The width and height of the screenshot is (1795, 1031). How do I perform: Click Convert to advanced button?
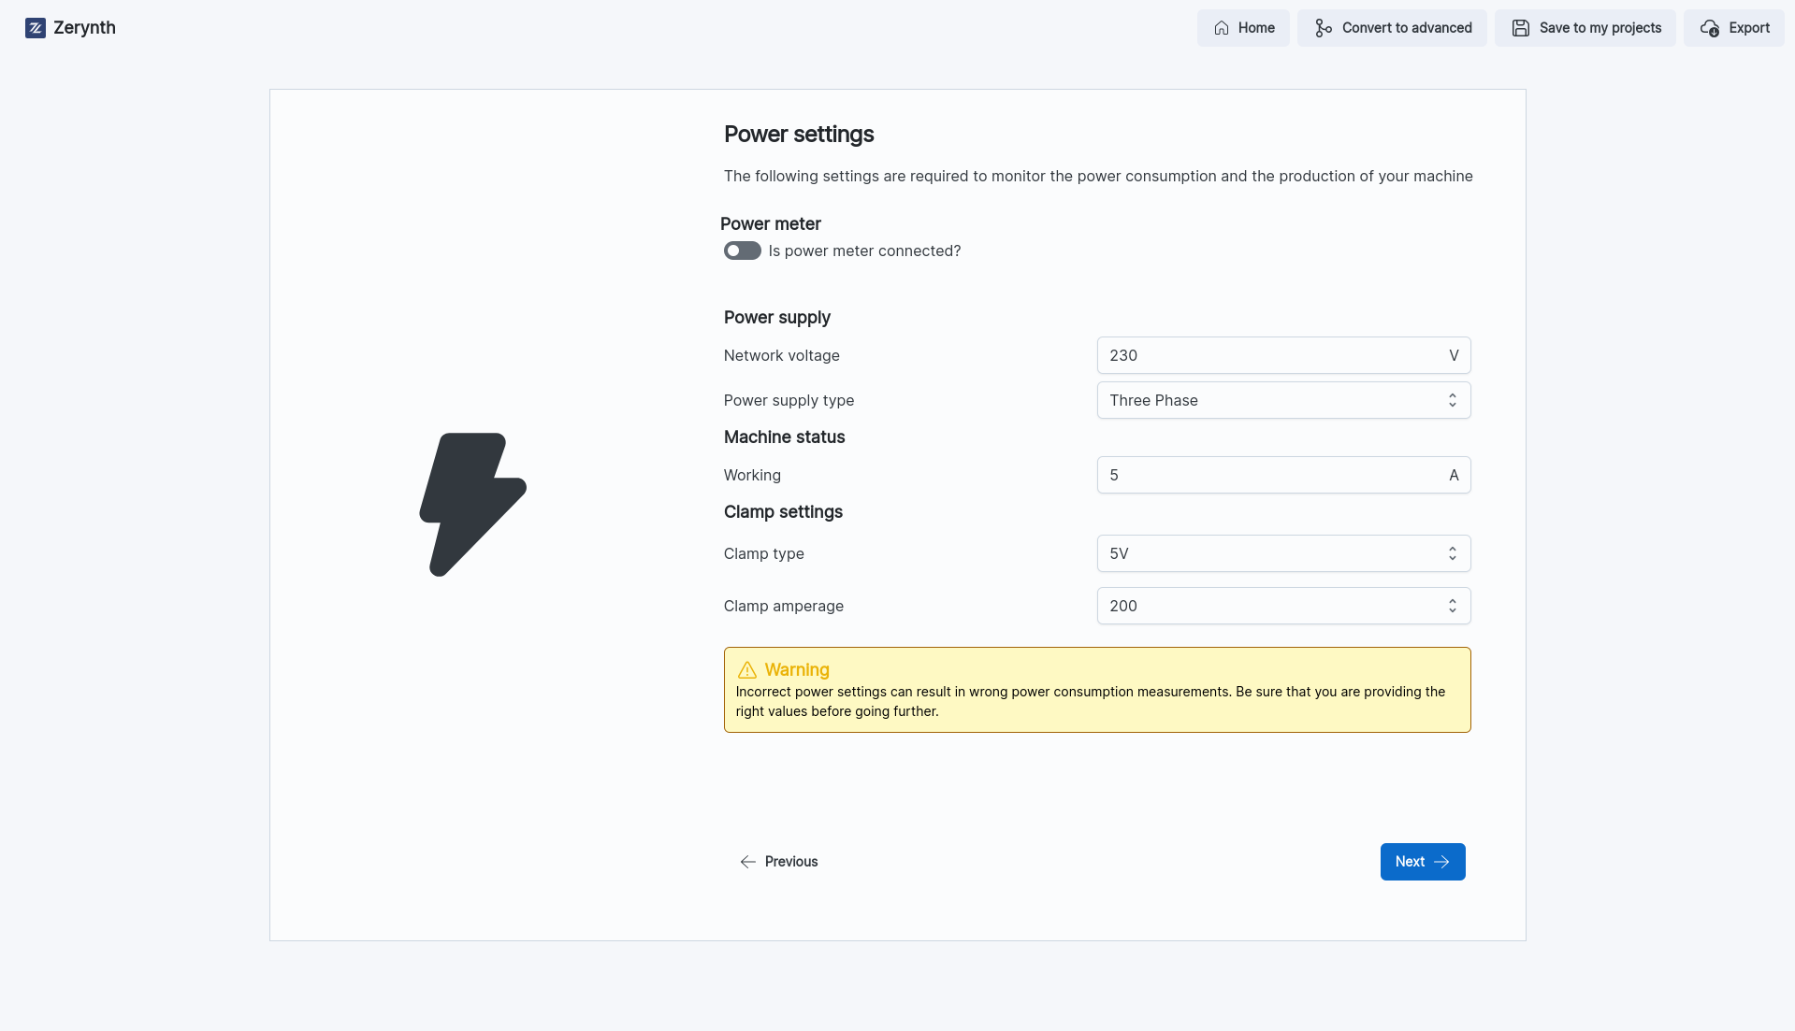coord(1392,28)
